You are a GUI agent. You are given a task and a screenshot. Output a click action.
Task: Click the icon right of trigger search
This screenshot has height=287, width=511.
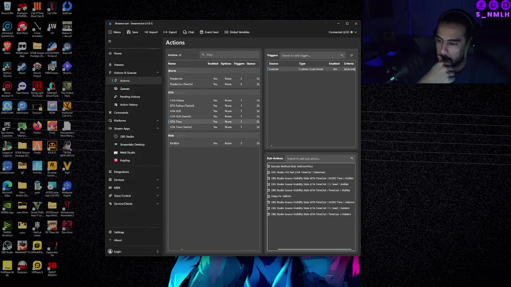[351, 55]
